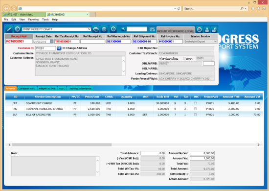Click the address bar refresh icon
The width and height of the screenshot is (269, 191).
pyautogui.click(x=179, y=8)
